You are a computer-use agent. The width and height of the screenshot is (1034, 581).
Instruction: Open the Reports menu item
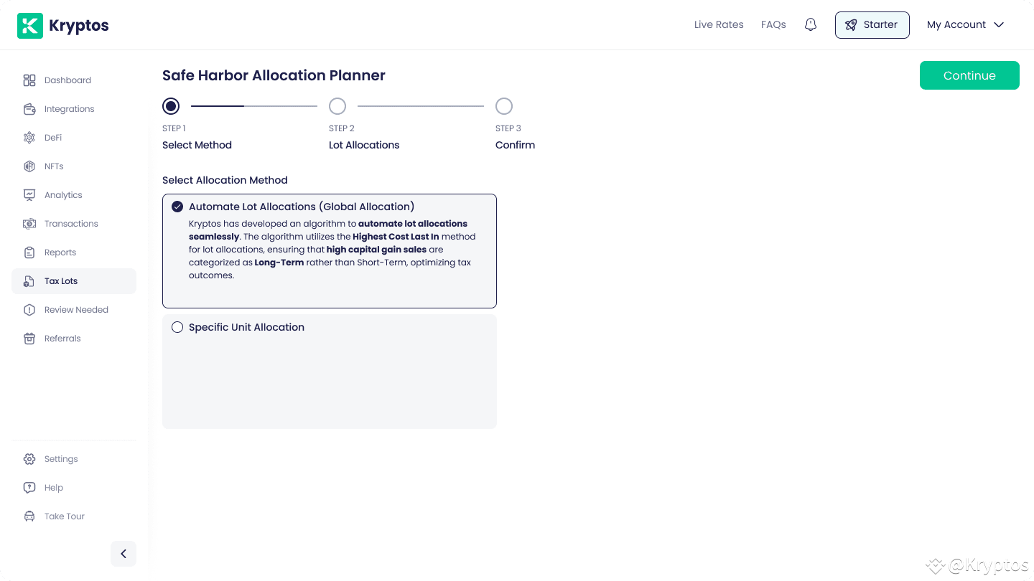60,252
